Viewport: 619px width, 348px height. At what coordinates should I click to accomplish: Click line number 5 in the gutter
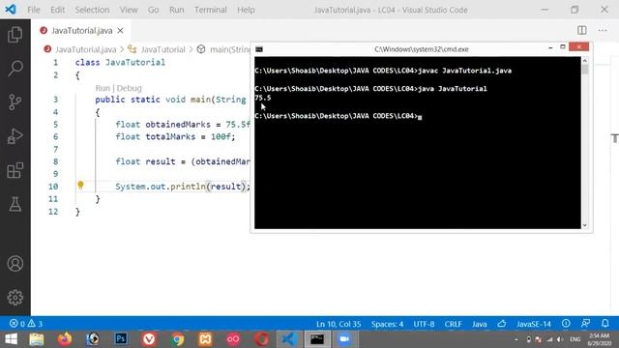click(56, 125)
